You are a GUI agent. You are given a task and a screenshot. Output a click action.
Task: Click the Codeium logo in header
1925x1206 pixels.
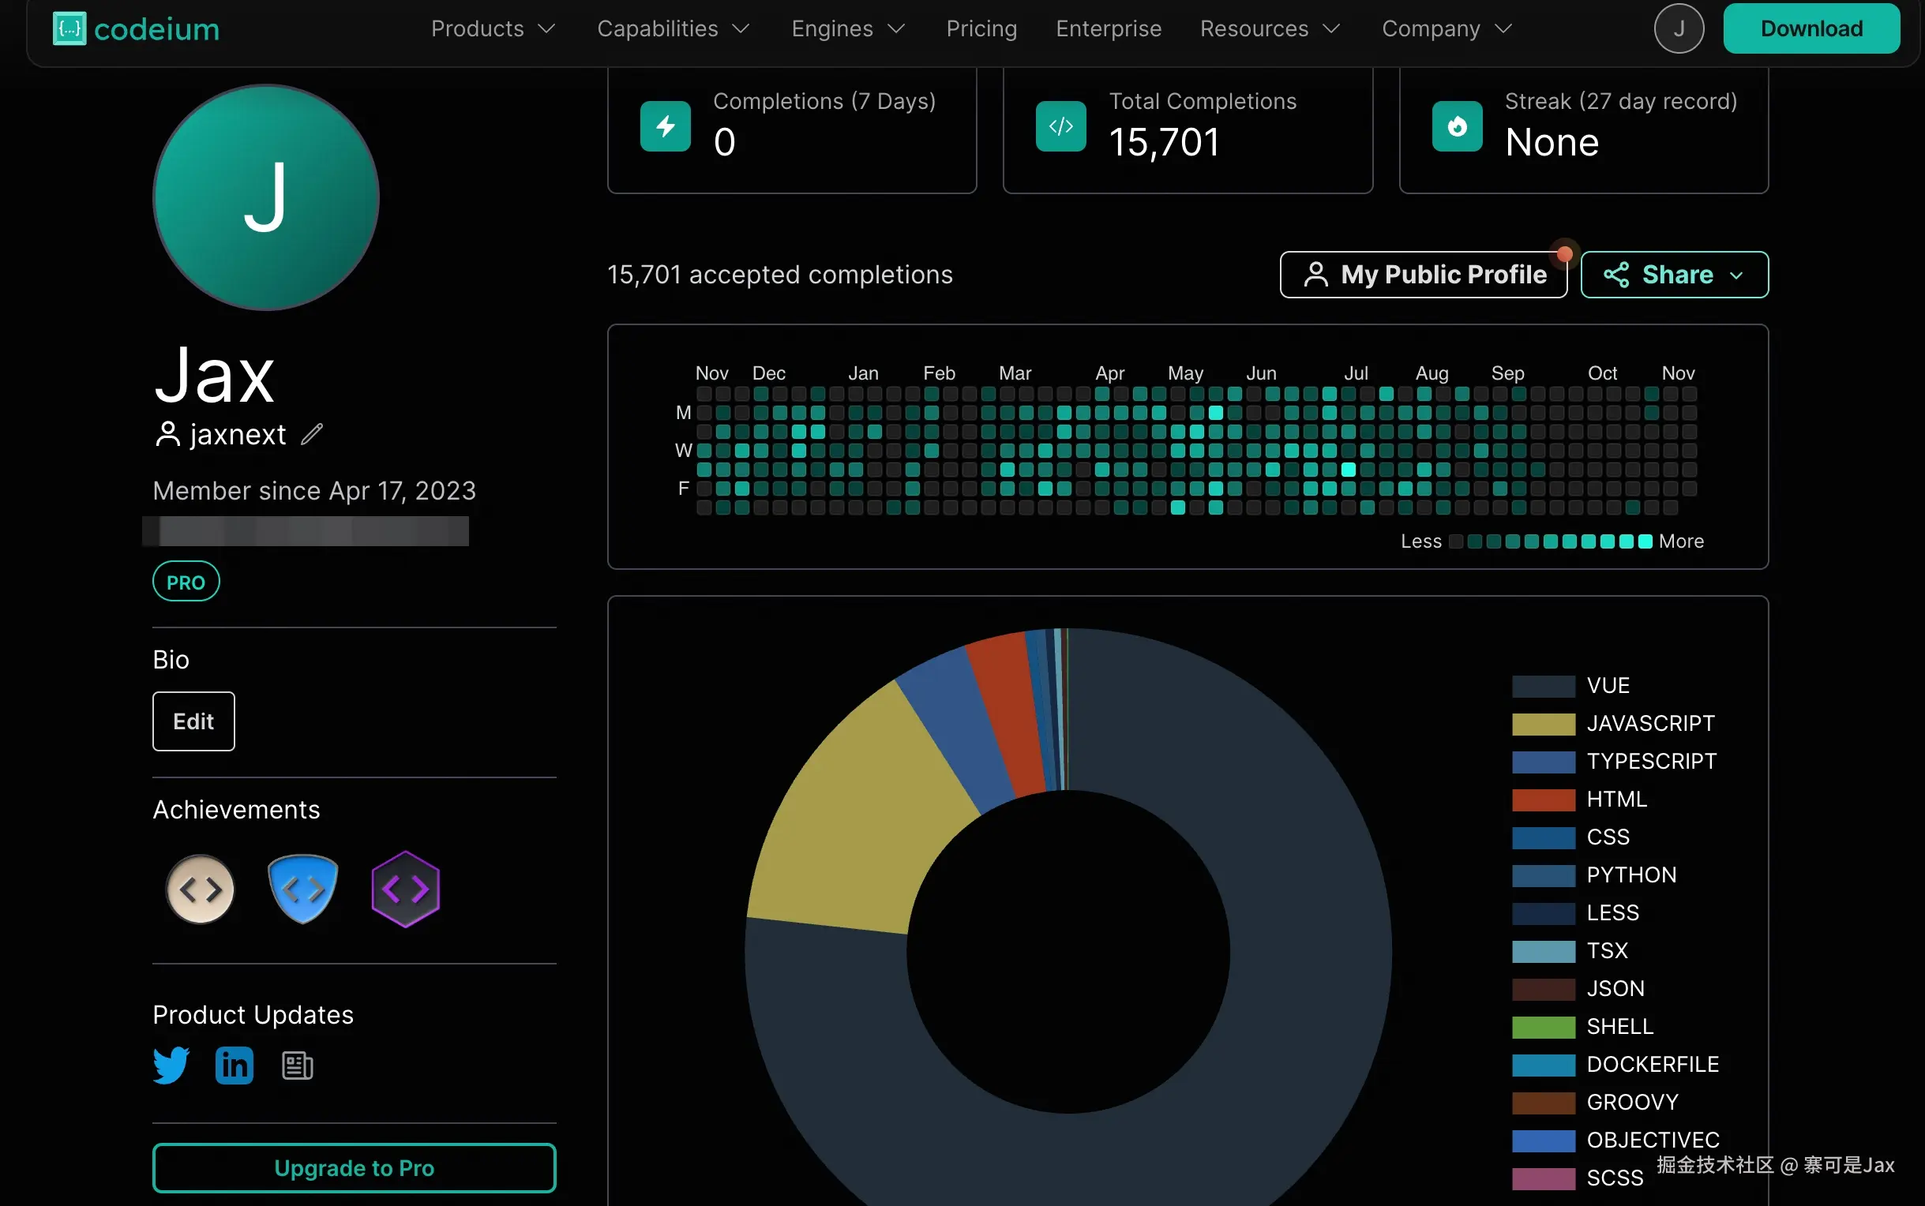137,28
